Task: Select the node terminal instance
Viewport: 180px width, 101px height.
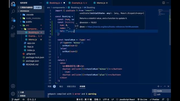Action: pos(161,91)
